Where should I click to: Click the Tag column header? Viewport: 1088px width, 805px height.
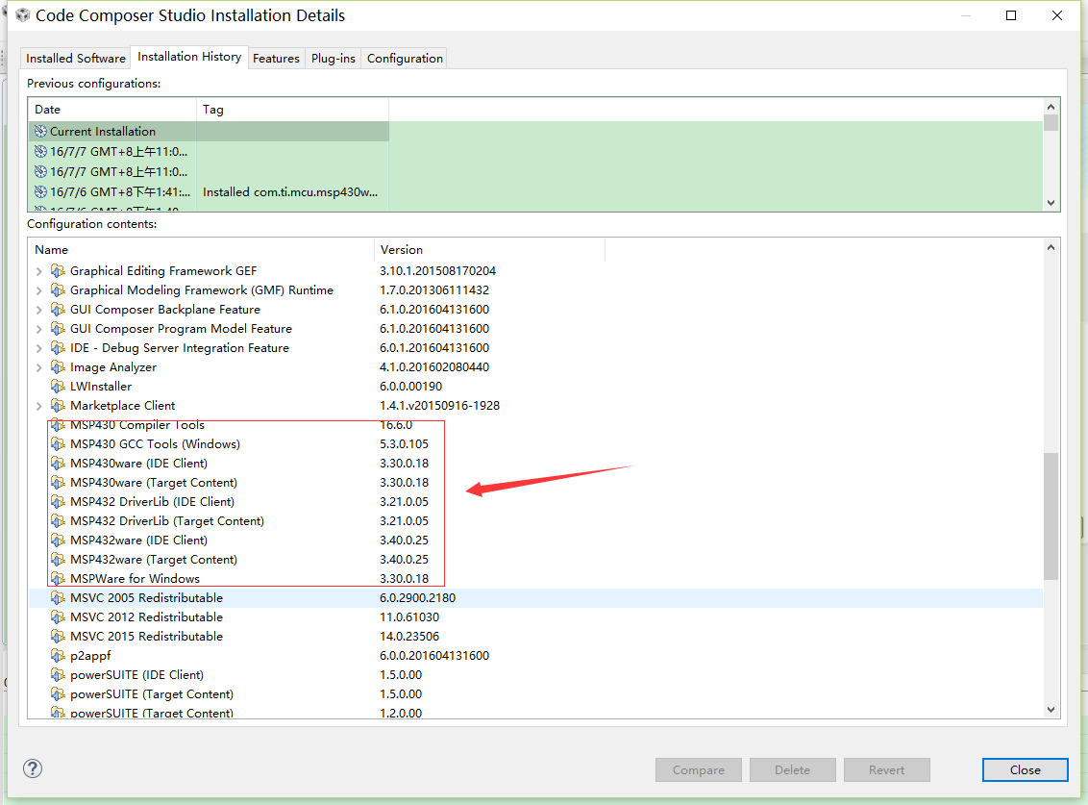pos(292,110)
